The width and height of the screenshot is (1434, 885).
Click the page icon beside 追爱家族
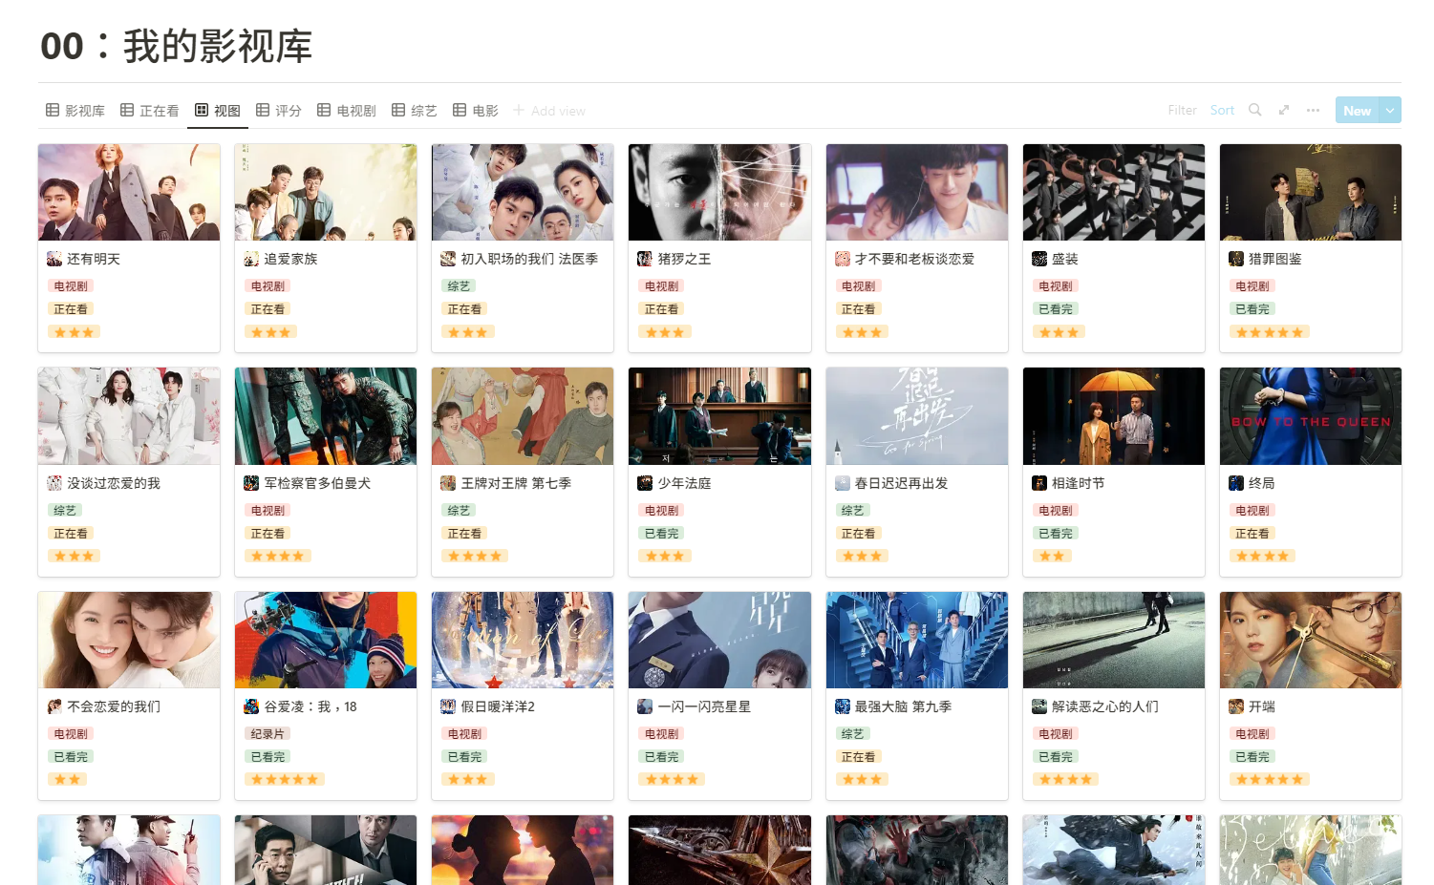pyautogui.click(x=251, y=259)
